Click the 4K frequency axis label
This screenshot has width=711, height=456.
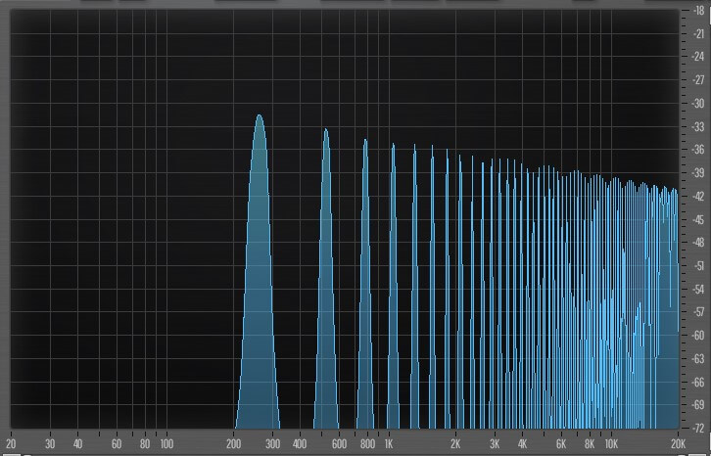click(x=522, y=443)
